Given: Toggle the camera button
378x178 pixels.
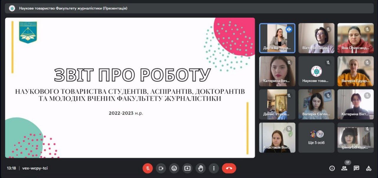Looking at the screenshot, I should (161, 168).
